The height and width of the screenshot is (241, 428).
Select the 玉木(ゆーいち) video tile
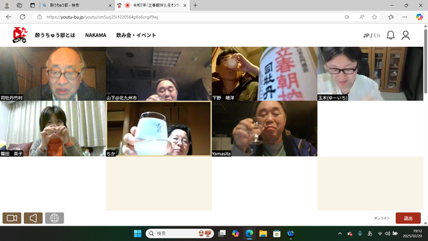[x=370, y=74]
